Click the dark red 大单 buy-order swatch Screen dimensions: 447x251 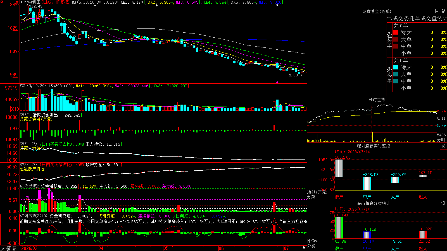[396, 39]
